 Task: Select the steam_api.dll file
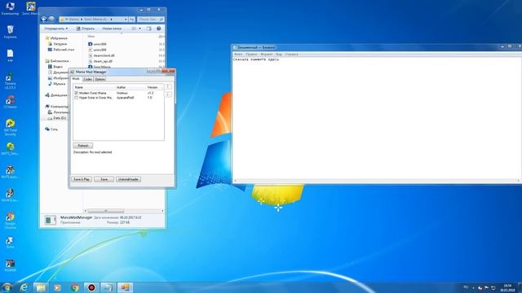[100, 61]
